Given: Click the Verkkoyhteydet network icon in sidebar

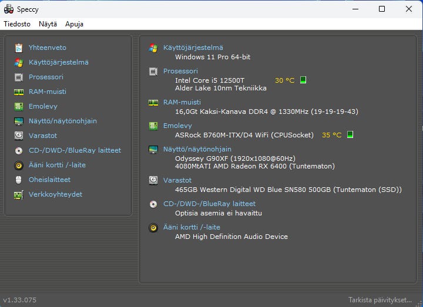Looking at the screenshot, I should click(x=19, y=194).
